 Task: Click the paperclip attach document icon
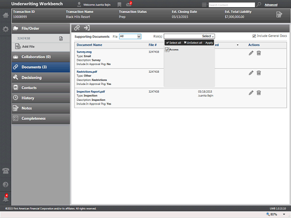click(x=77, y=28)
